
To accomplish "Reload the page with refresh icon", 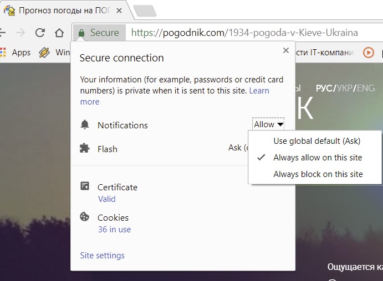I will (x=40, y=33).
